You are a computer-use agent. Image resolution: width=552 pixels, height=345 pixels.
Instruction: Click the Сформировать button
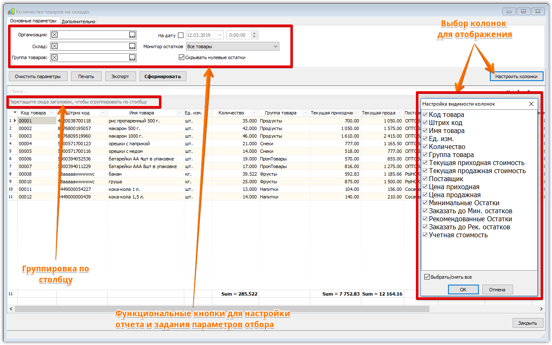(163, 76)
